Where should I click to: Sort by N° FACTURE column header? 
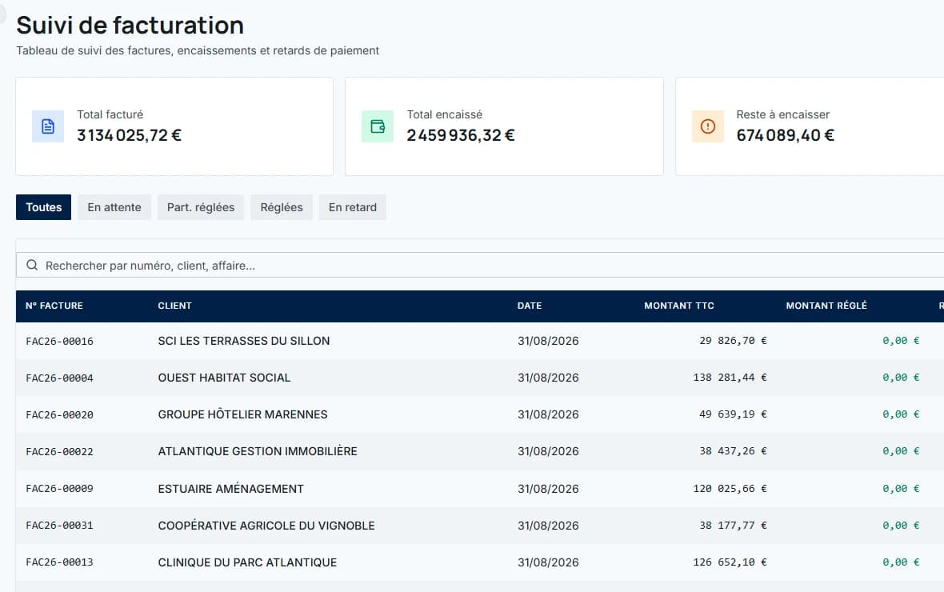click(x=54, y=306)
